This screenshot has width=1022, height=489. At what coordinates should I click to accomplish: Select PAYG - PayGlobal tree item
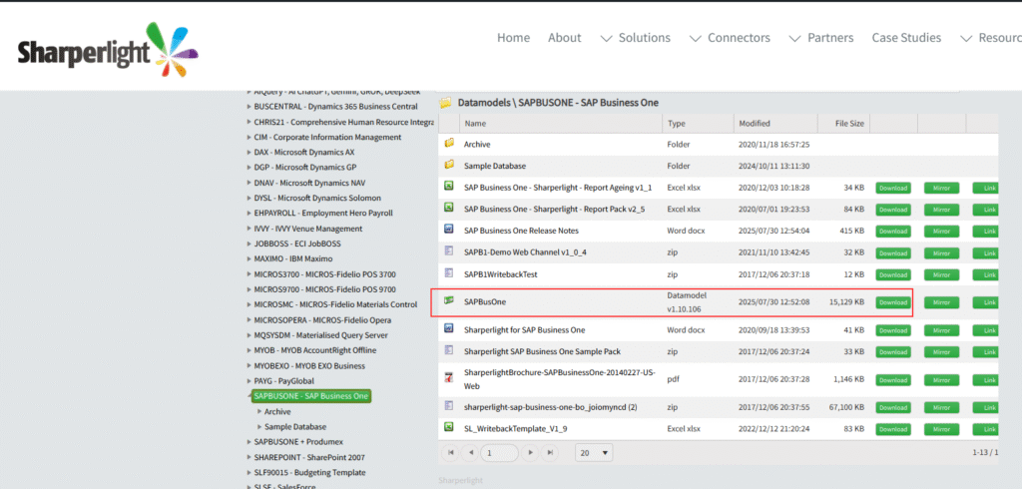coord(282,381)
